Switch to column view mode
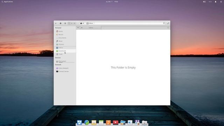The height and width of the screenshot is (126, 224). [x=75, y=23]
